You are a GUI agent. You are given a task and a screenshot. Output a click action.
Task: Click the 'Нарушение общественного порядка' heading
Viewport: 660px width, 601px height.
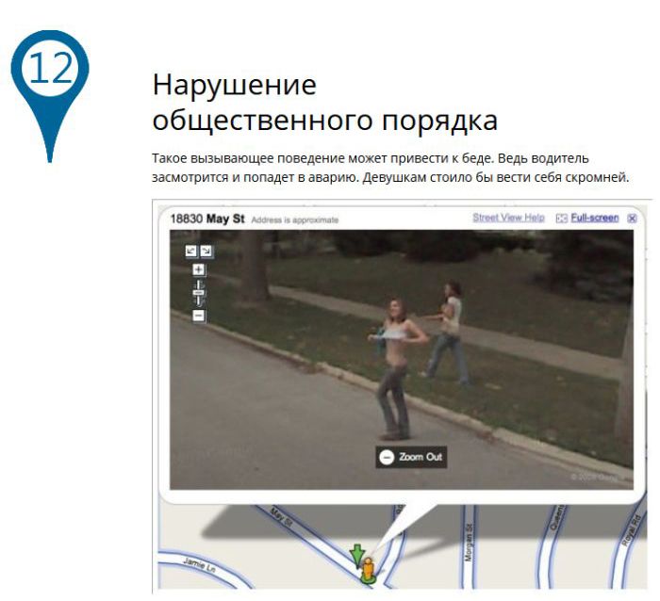click(324, 104)
